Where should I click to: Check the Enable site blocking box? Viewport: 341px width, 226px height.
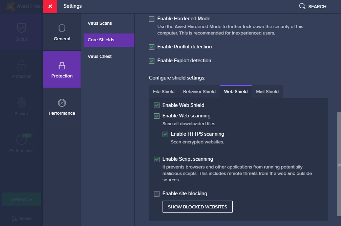coord(157,194)
